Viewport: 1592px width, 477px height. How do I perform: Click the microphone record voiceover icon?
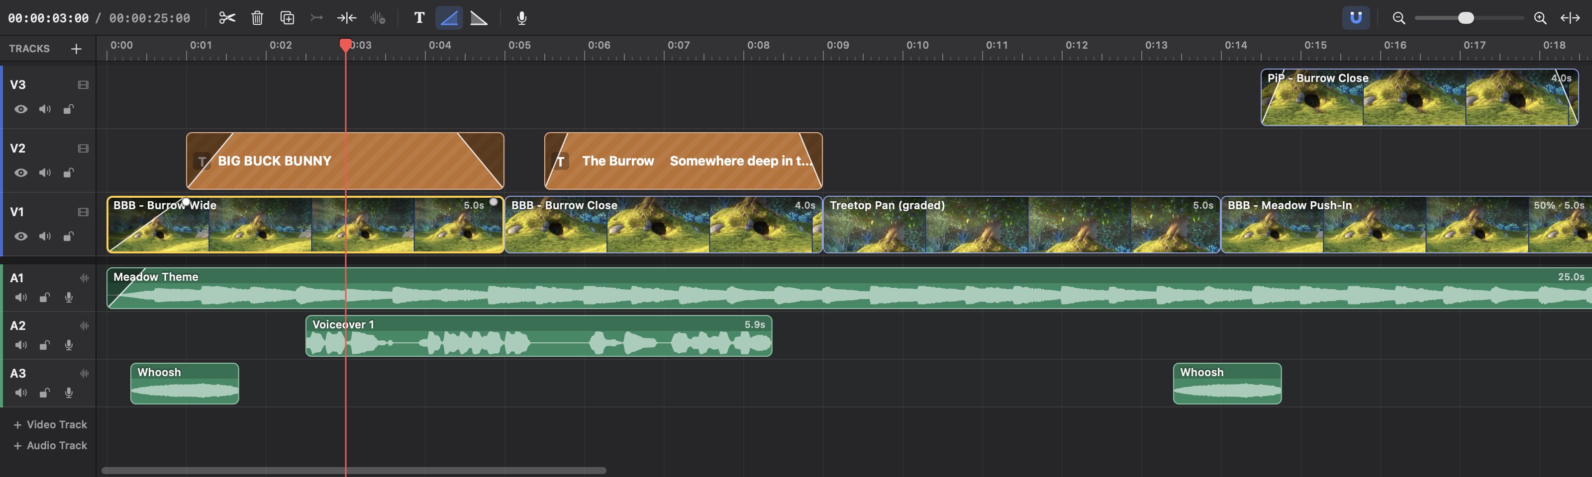521,18
